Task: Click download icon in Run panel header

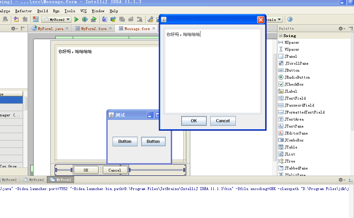Action: [x=351, y=180]
